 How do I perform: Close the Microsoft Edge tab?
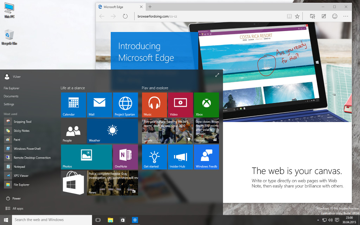pos(141,7)
